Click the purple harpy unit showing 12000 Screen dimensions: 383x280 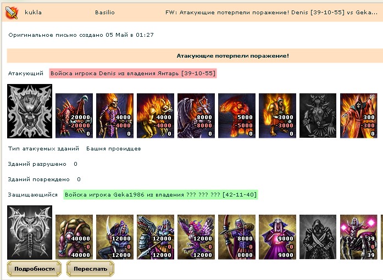coord(196,237)
